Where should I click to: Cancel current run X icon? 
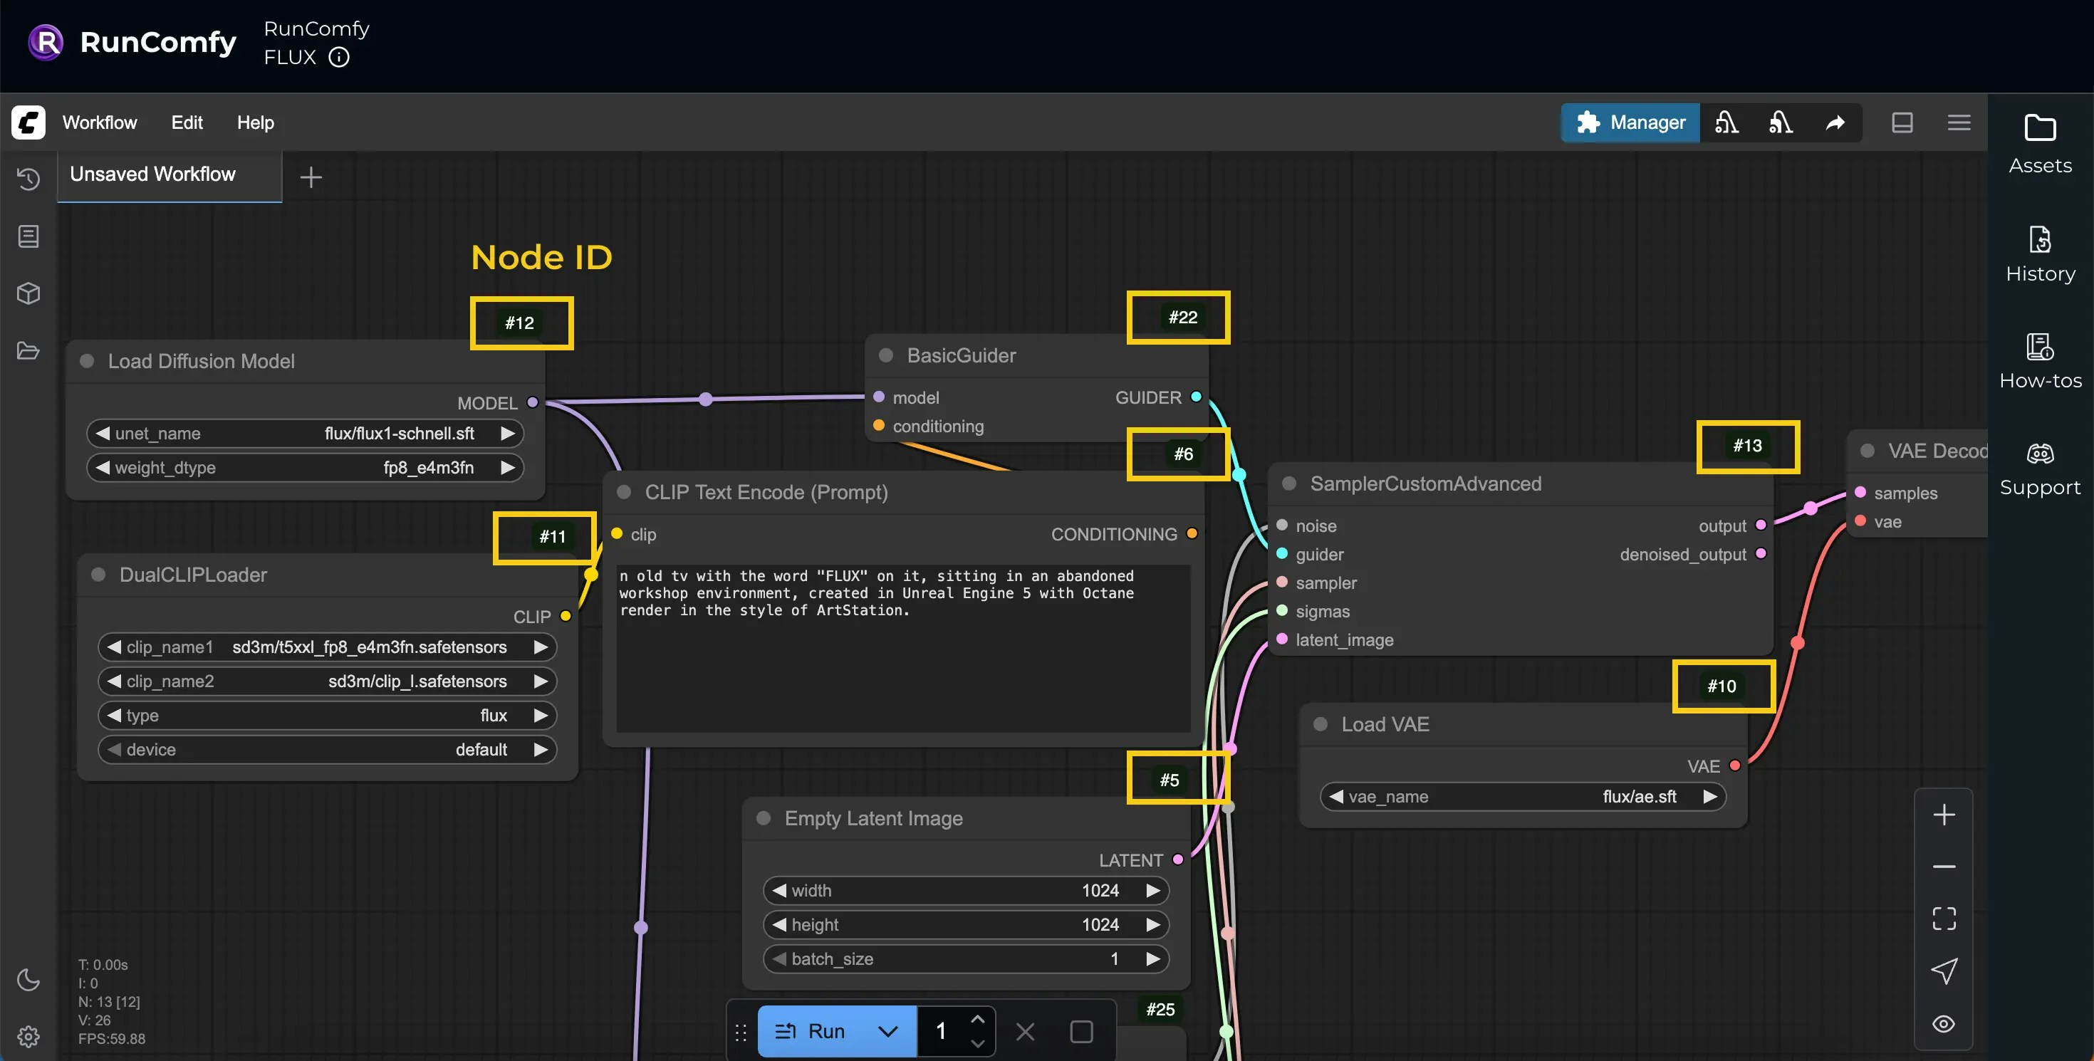(1025, 1032)
